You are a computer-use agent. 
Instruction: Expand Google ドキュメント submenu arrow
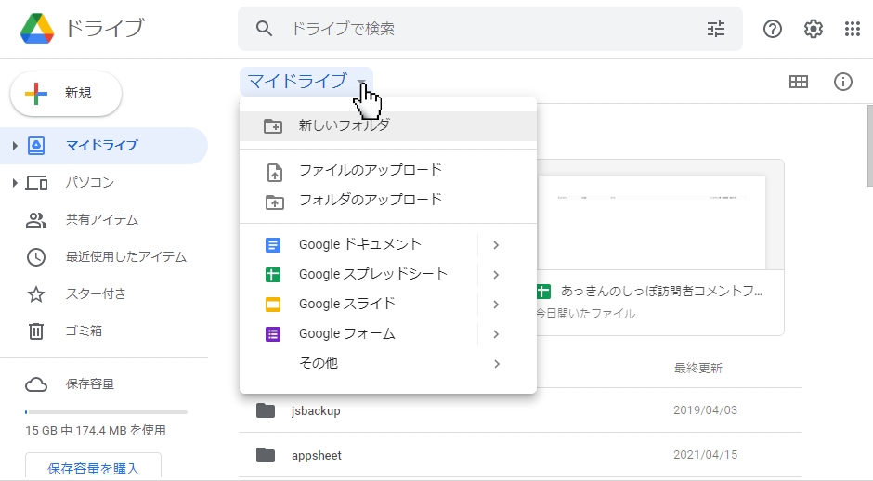pyautogui.click(x=496, y=245)
